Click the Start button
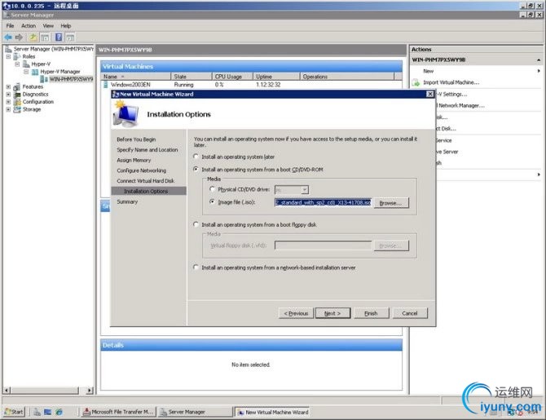 [x=14, y=412]
